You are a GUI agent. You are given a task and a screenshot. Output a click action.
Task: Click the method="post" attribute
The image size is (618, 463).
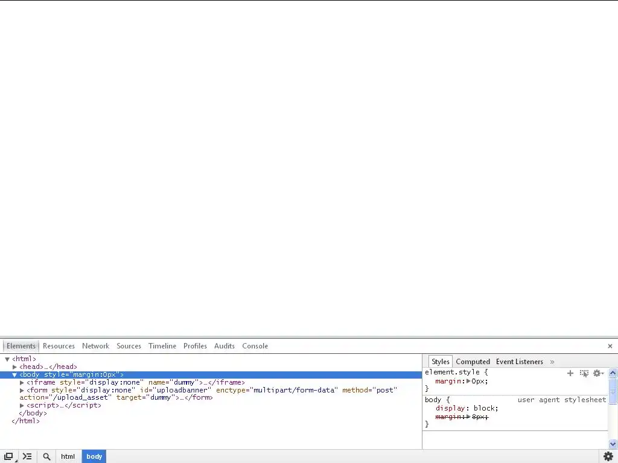click(x=370, y=390)
